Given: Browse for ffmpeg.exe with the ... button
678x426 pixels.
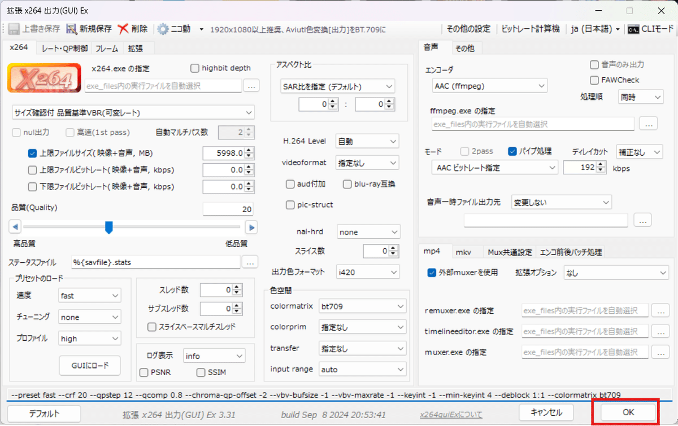Looking at the screenshot, I should pos(647,124).
